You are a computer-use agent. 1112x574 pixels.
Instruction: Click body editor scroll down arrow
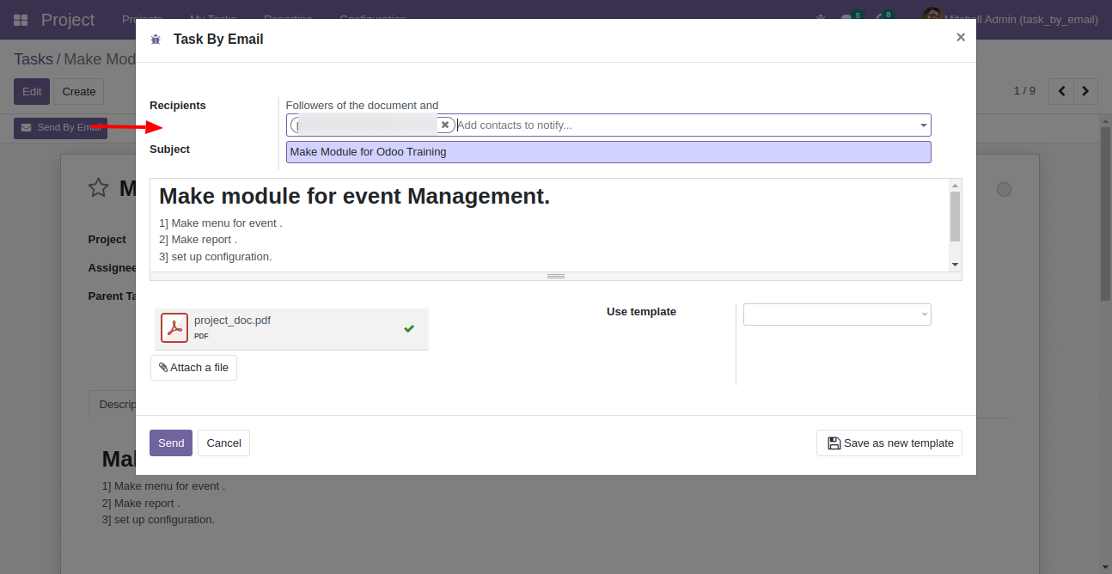coord(955,265)
